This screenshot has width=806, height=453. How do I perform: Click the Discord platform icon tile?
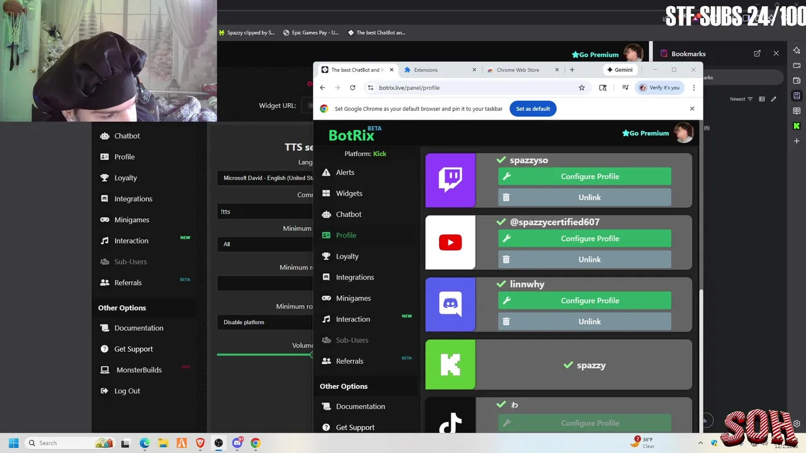tap(450, 305)
